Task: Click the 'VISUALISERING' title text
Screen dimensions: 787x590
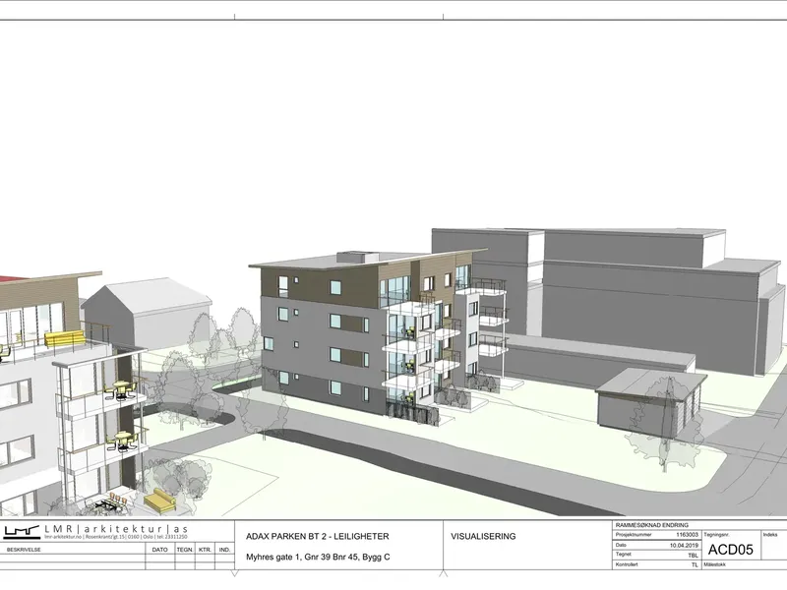Action: pyautogui.click(x=483, y=536)
